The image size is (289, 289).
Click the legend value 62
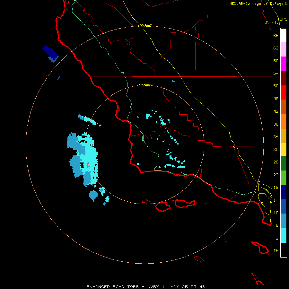pos(276,48)
